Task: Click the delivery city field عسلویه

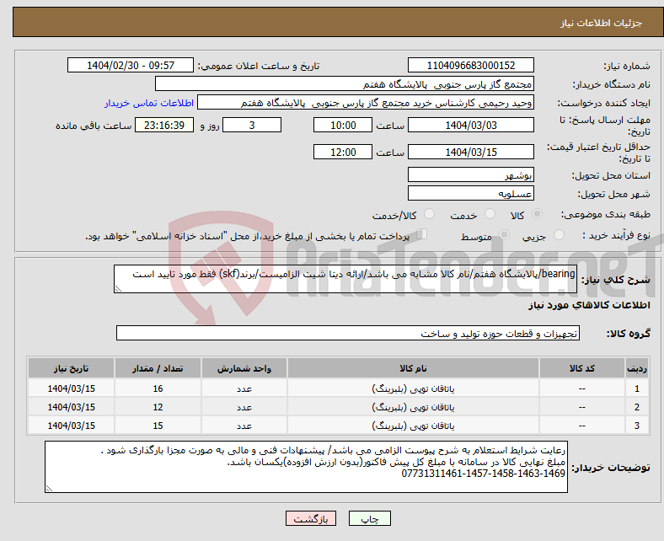Action: click(470, 193)
